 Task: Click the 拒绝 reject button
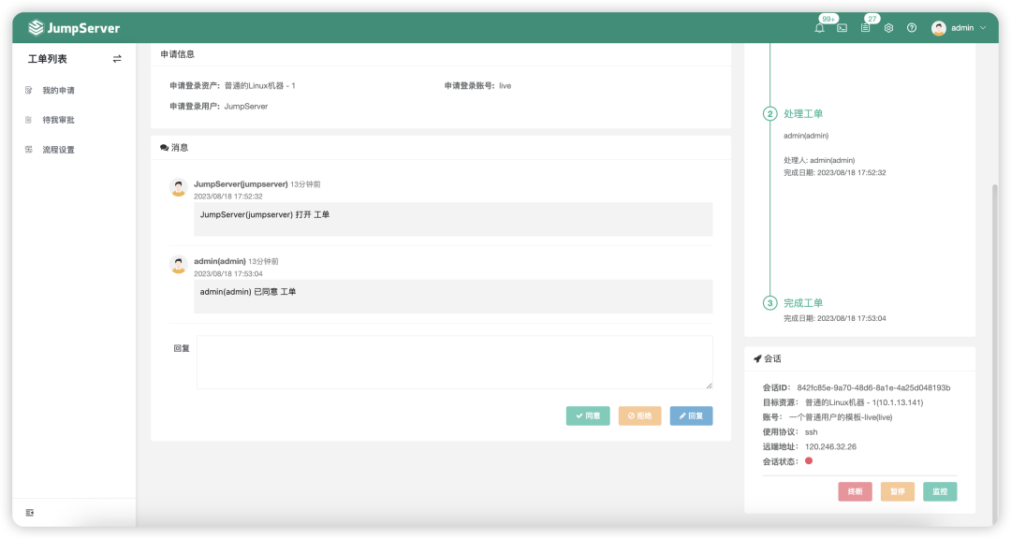click(x=639, y=415)
